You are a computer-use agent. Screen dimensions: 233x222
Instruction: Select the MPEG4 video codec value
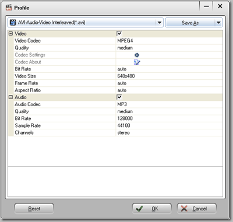125,41
